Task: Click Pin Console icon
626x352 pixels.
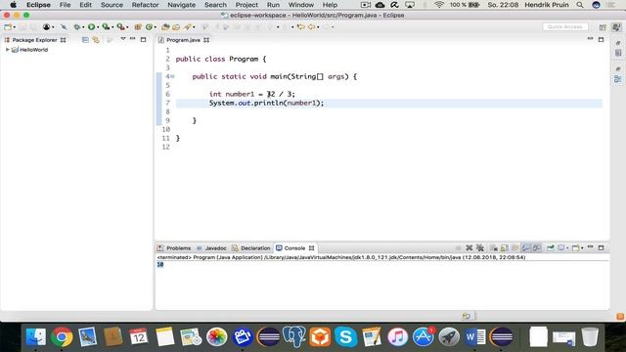Action: (551, 247)
